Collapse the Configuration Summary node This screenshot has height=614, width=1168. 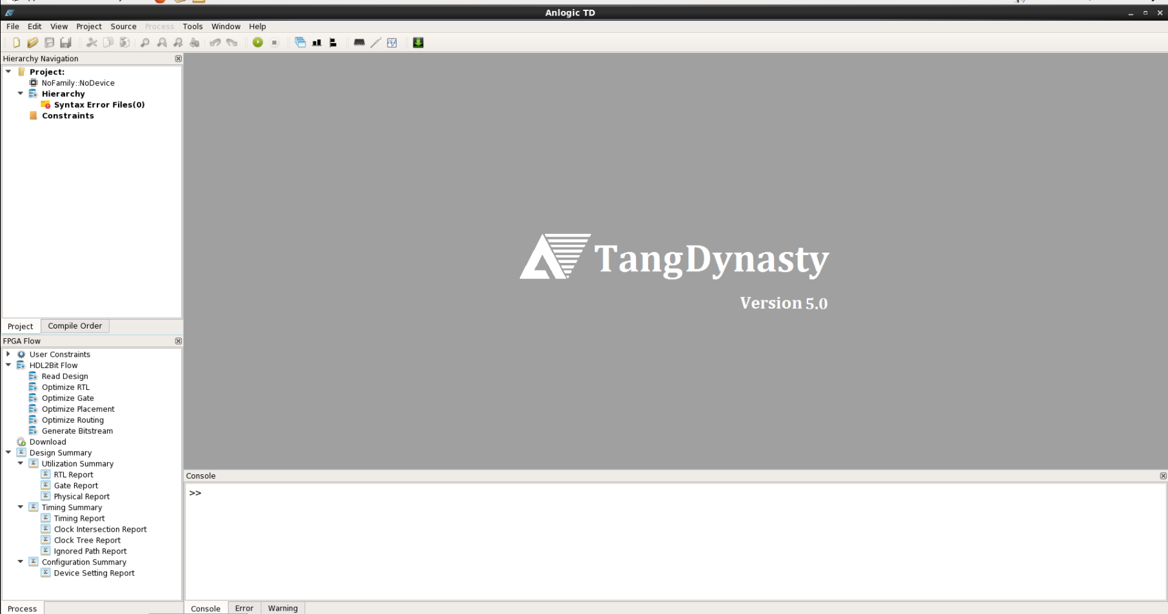click(x=21, y=562)
